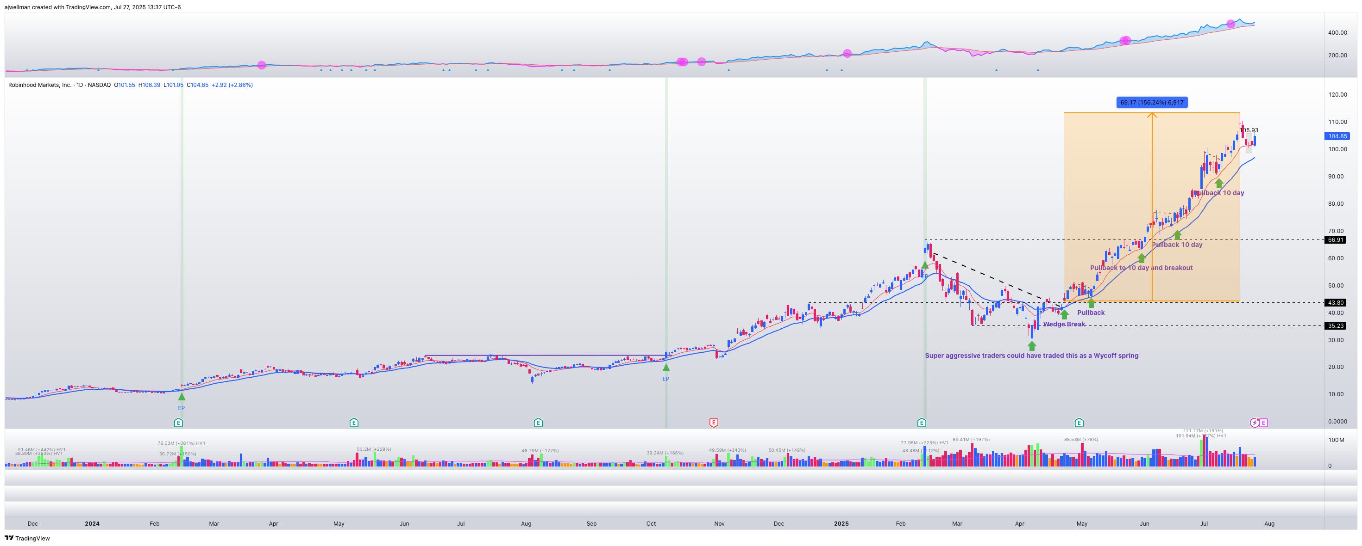Viewport: 1362px width, 546px height.
Task: Click the purple lightning bolt icon near August
Action: tap(1254, 423)
